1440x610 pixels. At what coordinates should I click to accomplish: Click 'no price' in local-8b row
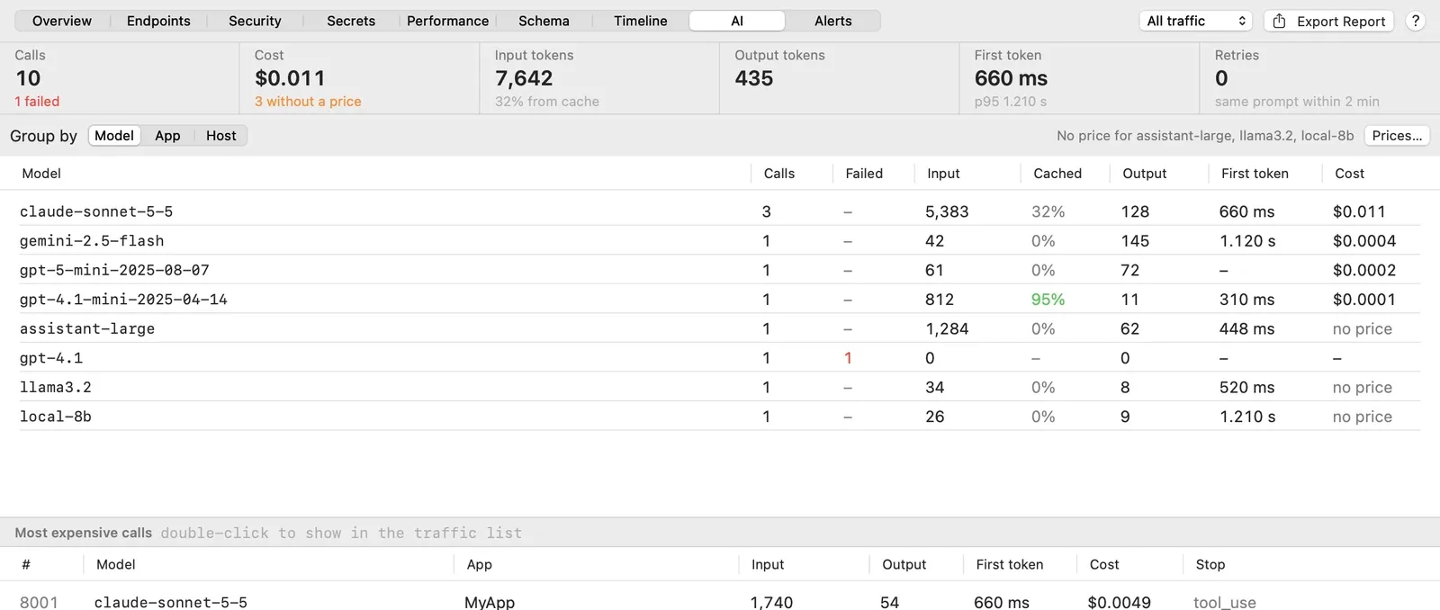pyautogui.click(x=1362, y=417)
